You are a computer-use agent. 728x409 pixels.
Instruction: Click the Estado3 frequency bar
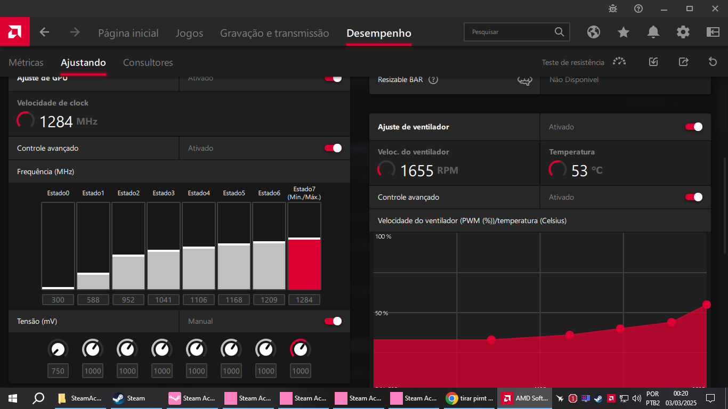(x=164, y=246)
